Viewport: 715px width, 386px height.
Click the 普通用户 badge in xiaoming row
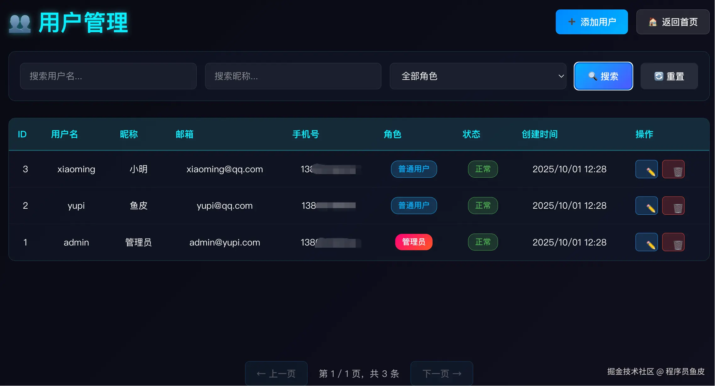coord(414,169)
